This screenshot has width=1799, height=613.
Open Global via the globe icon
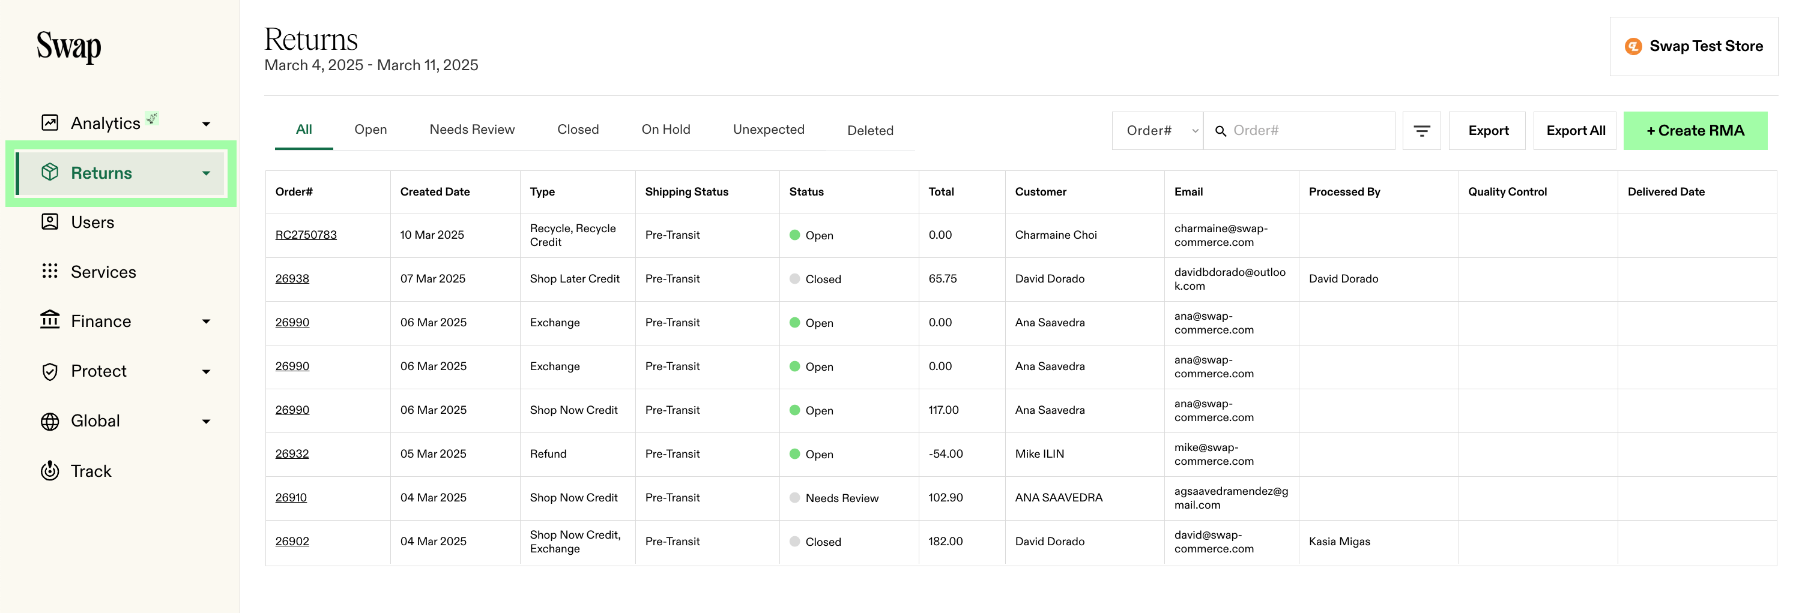[x=50, y=421]
